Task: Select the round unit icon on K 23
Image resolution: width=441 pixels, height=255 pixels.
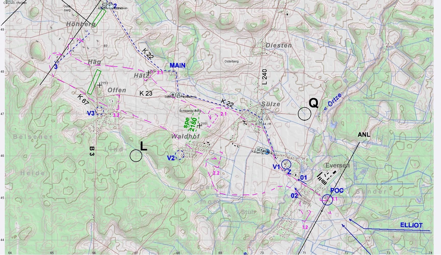Action: click(x=173, y=95)
